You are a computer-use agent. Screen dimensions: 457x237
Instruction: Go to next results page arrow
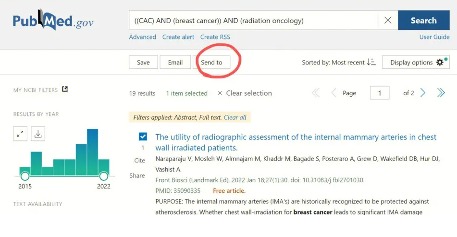(x=423, y=93)
